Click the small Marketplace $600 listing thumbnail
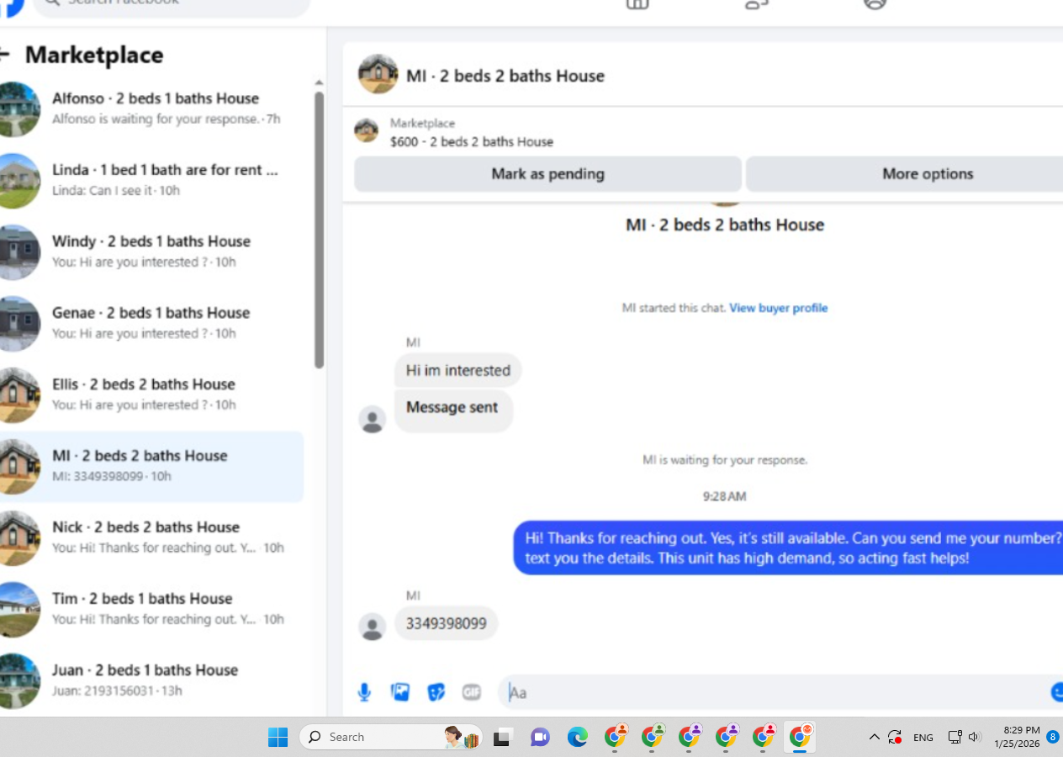Screen dimensions: 1063x757 tap(366, 130)
